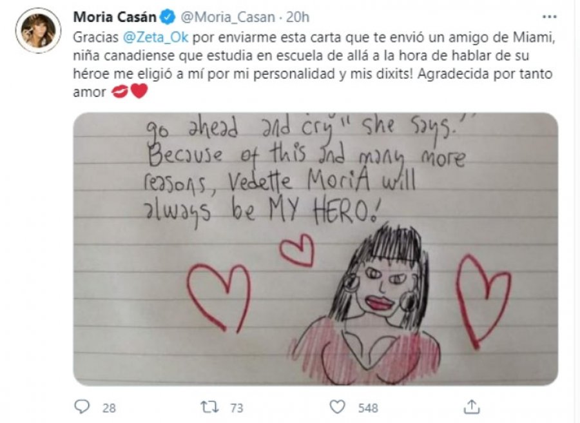Click the retweet count 73
This screenshot has height=423, width=580.
point(237,408)
